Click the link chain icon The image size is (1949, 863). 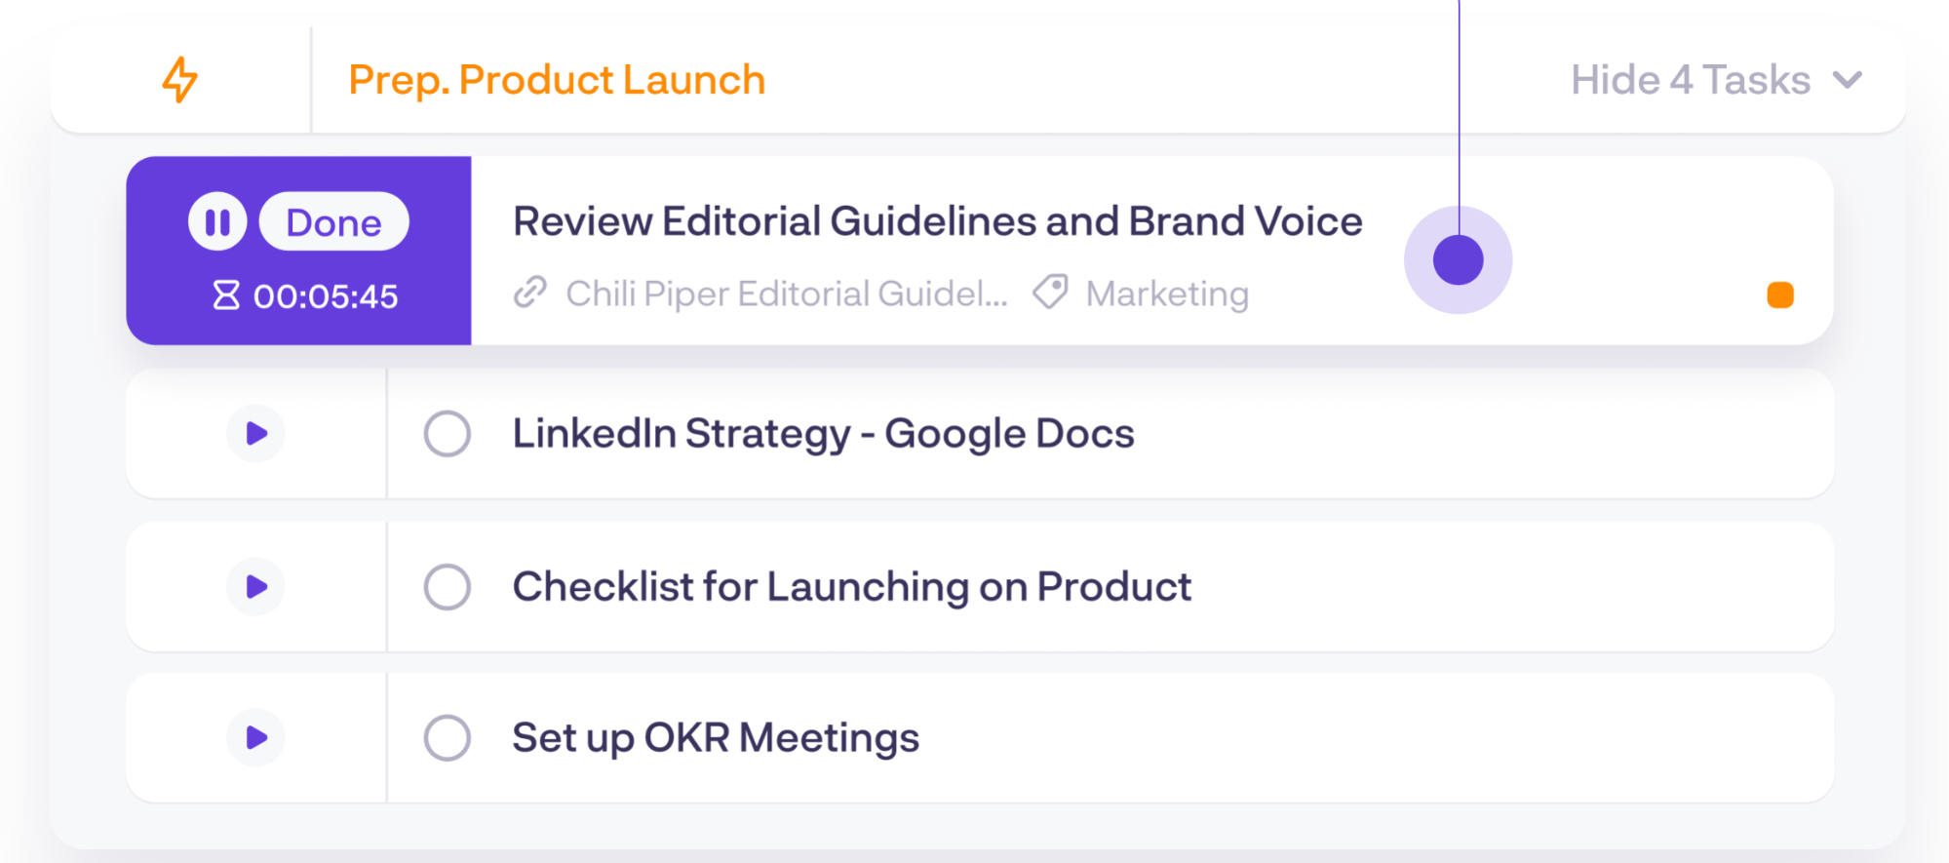coord(530,293)
